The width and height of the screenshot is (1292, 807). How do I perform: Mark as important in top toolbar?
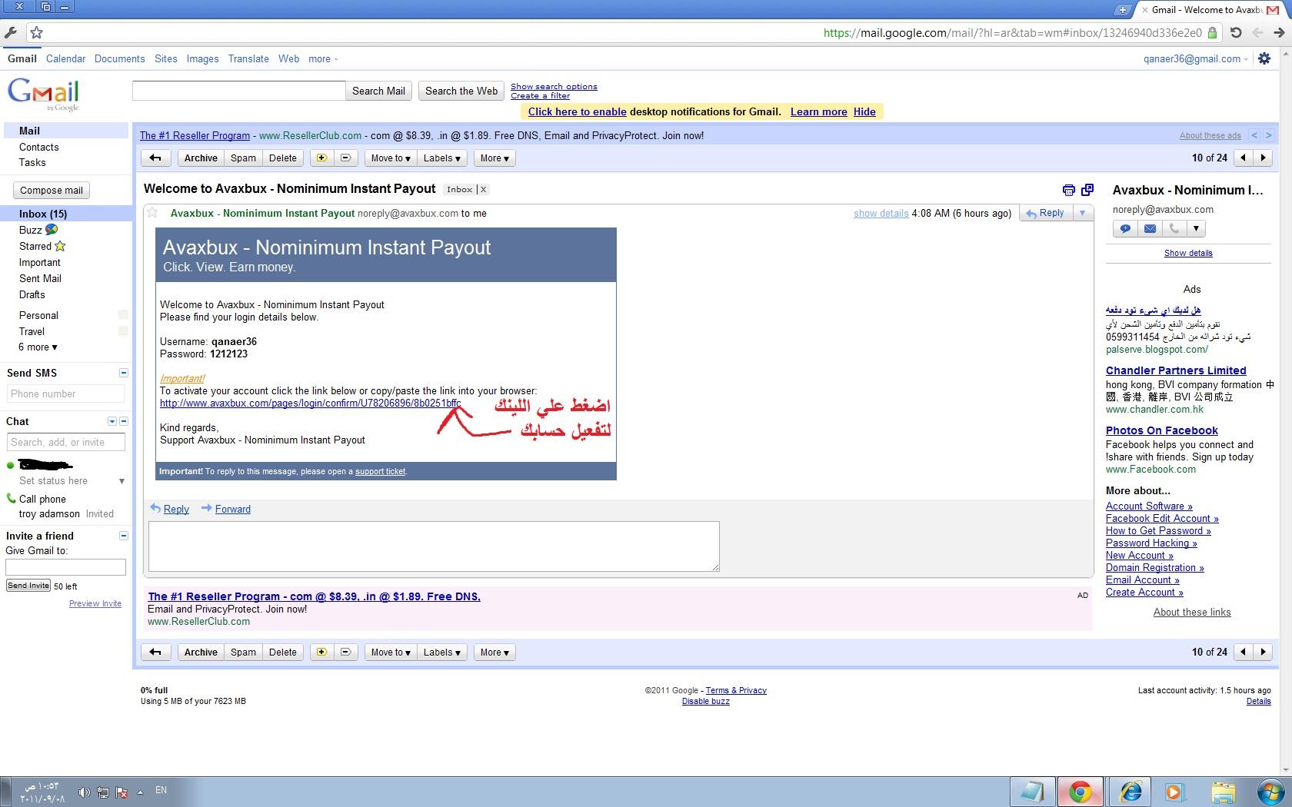[x=321, y=158]
